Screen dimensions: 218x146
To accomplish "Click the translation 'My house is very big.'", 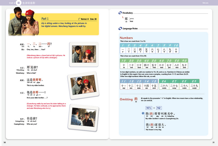I will (154, 130).
